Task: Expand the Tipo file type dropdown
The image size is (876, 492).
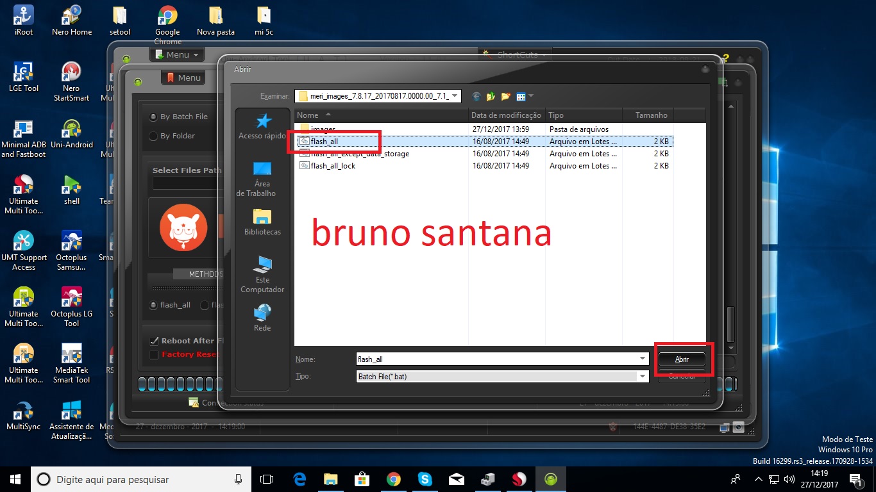Action: click(x=643, y=376)
